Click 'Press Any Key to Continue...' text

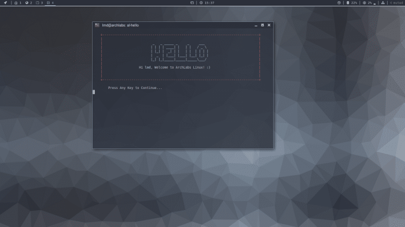pyautogui.click(x=135, y=88)
